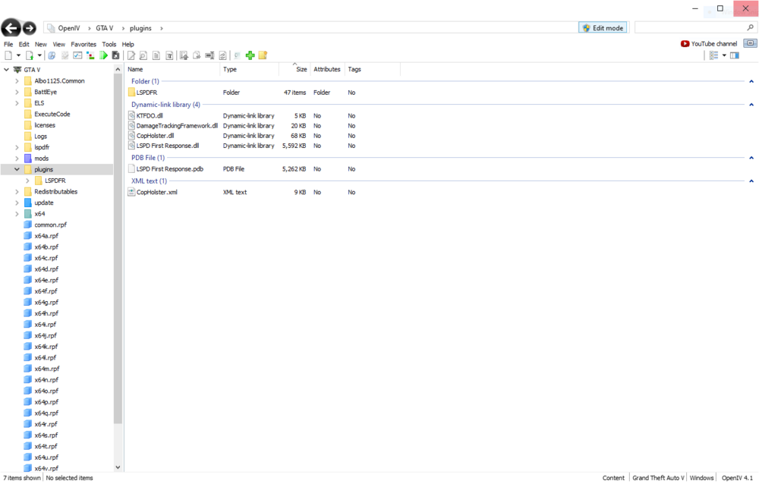Open the Favorites menu
759x484 pixels.
point(83,44)
